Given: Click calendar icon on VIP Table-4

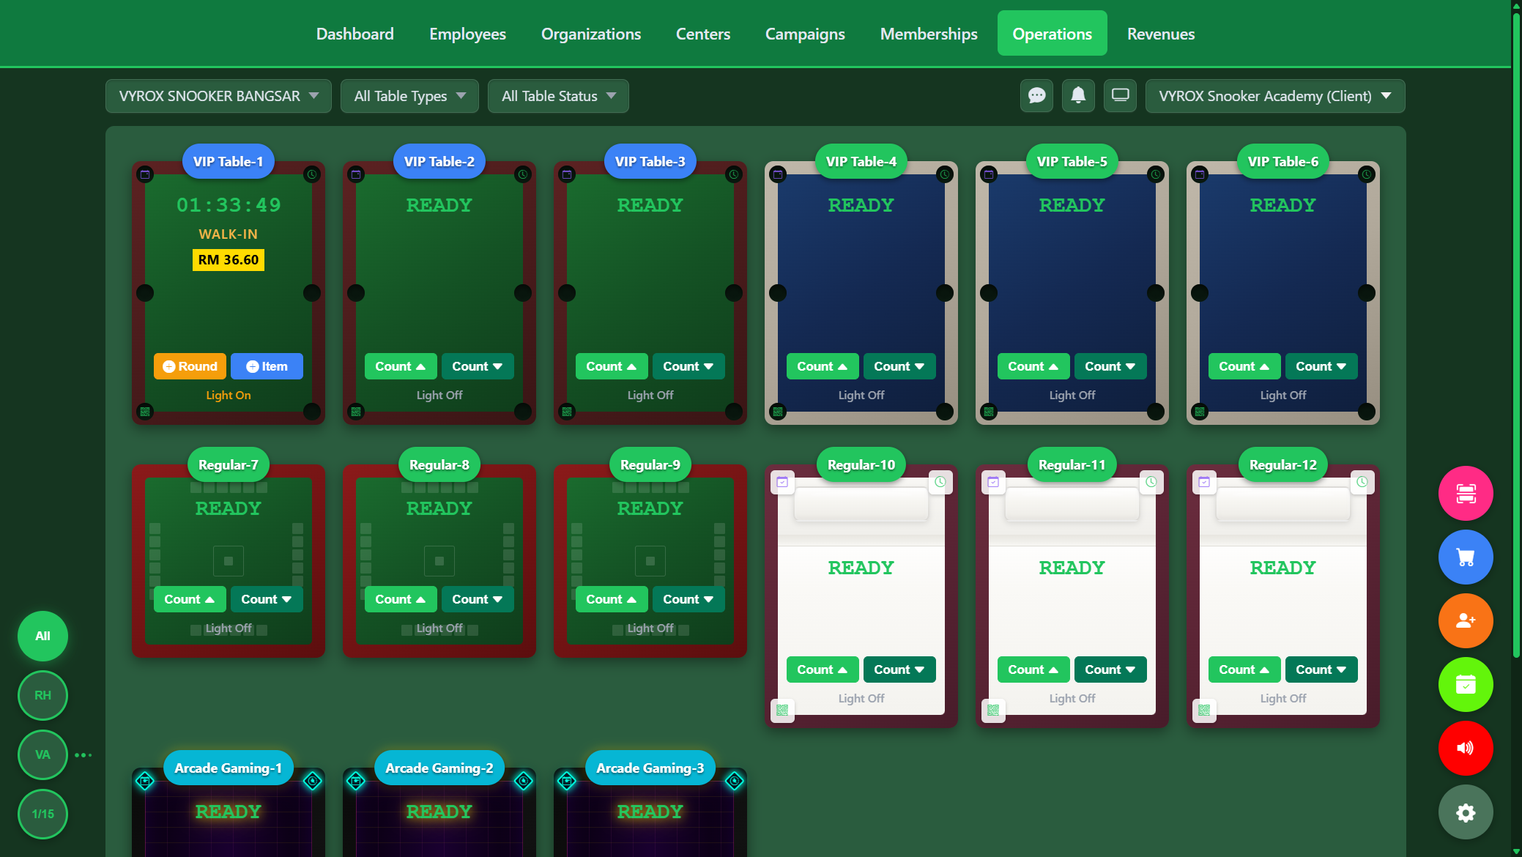Looking at the screenshot, I should [778, 174].
